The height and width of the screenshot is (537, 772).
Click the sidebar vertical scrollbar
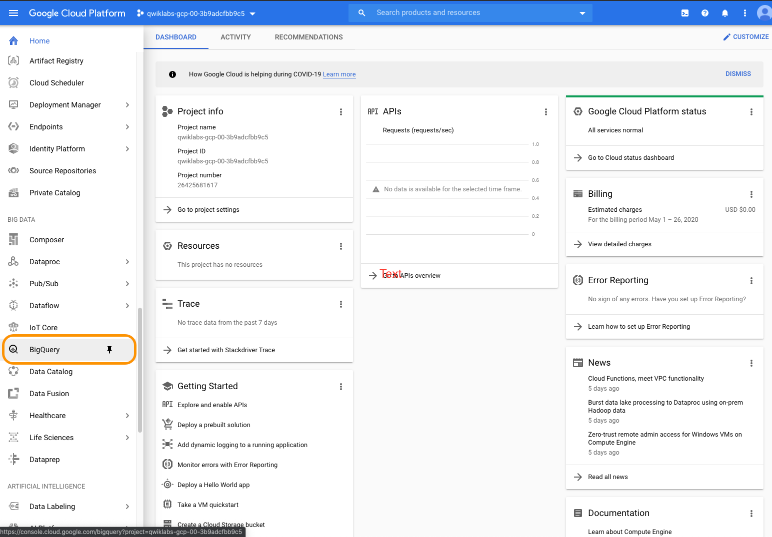[x=140, y=370]
